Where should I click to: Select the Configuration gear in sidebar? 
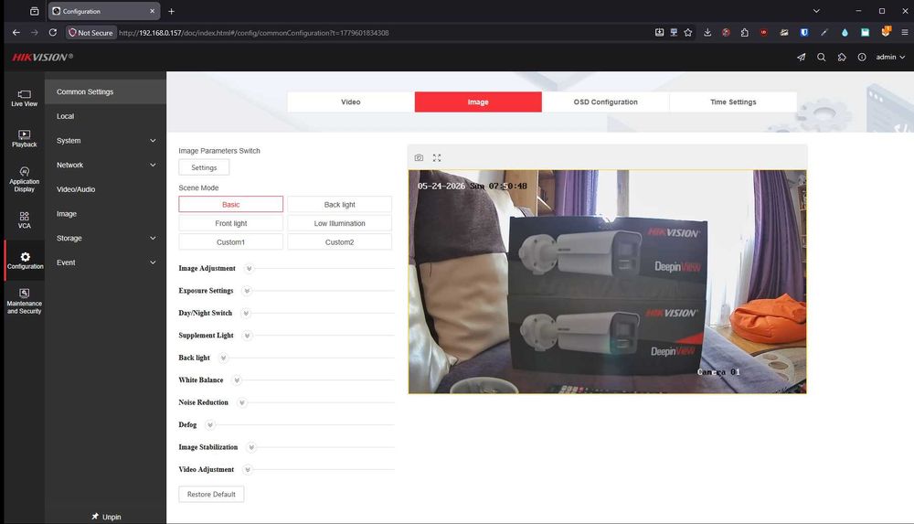(x=25, y=261)
